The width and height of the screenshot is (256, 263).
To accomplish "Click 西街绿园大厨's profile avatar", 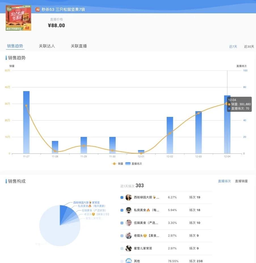I will click(128, 197).
